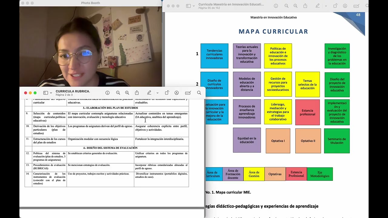388x218 pixels.
Task: Open sidebar view chevron in Curricula Maestría window
Action: coord(194,6)
